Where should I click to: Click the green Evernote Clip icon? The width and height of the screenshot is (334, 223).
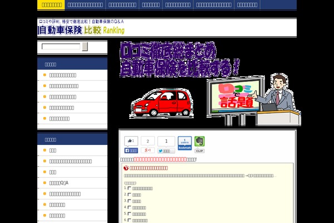coord(199,142)
